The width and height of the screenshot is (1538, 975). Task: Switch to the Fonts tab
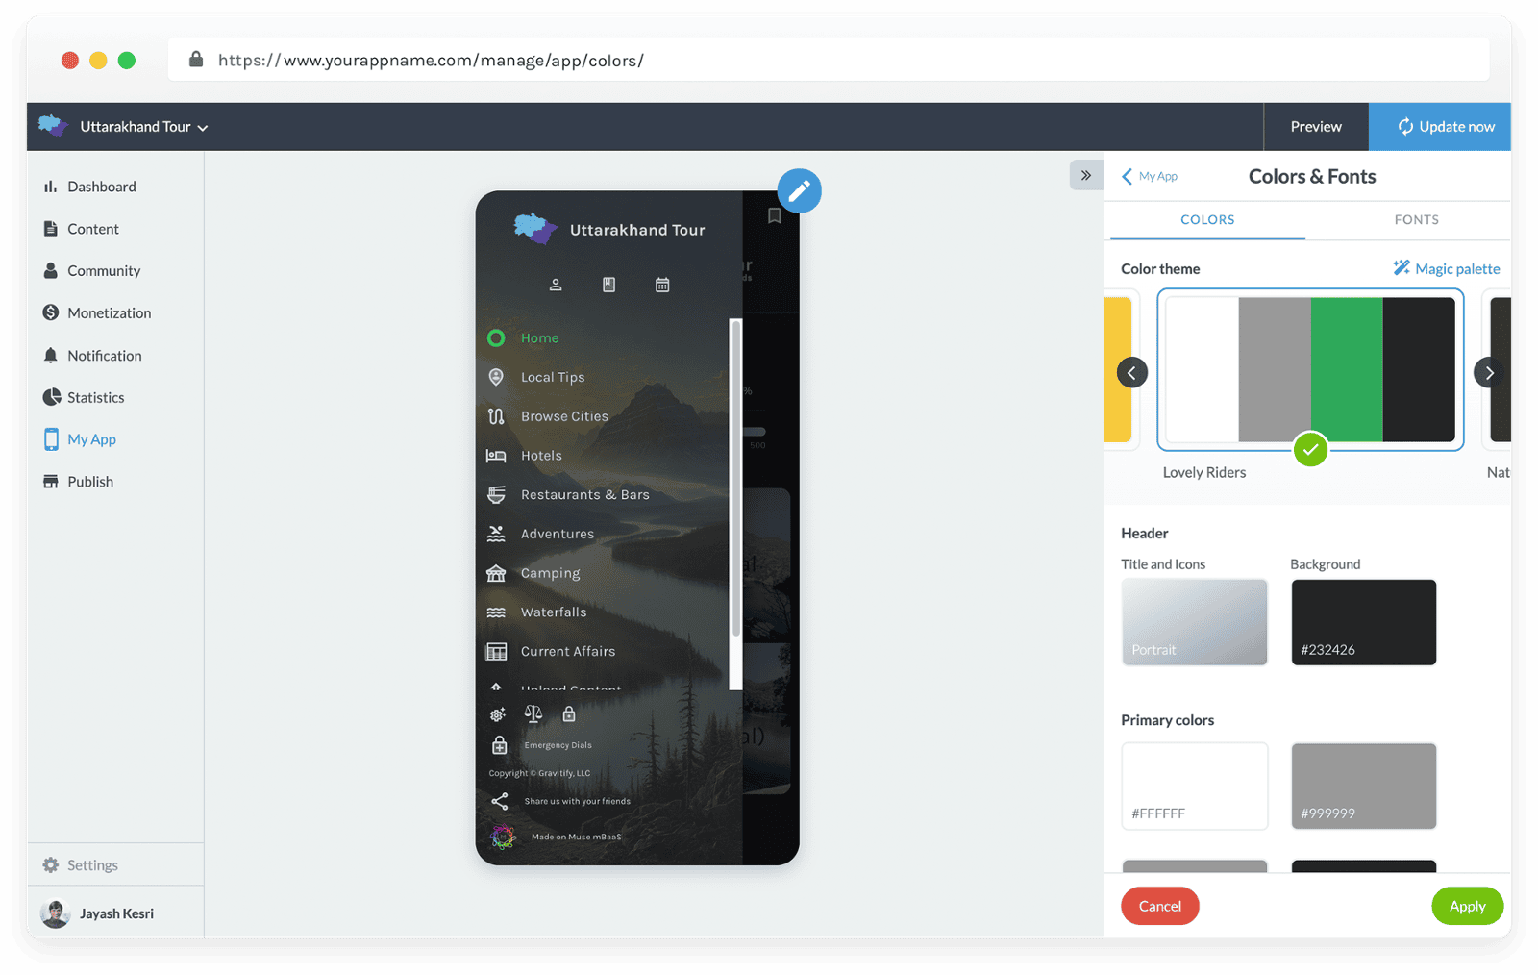click(x=1416, y=220)
